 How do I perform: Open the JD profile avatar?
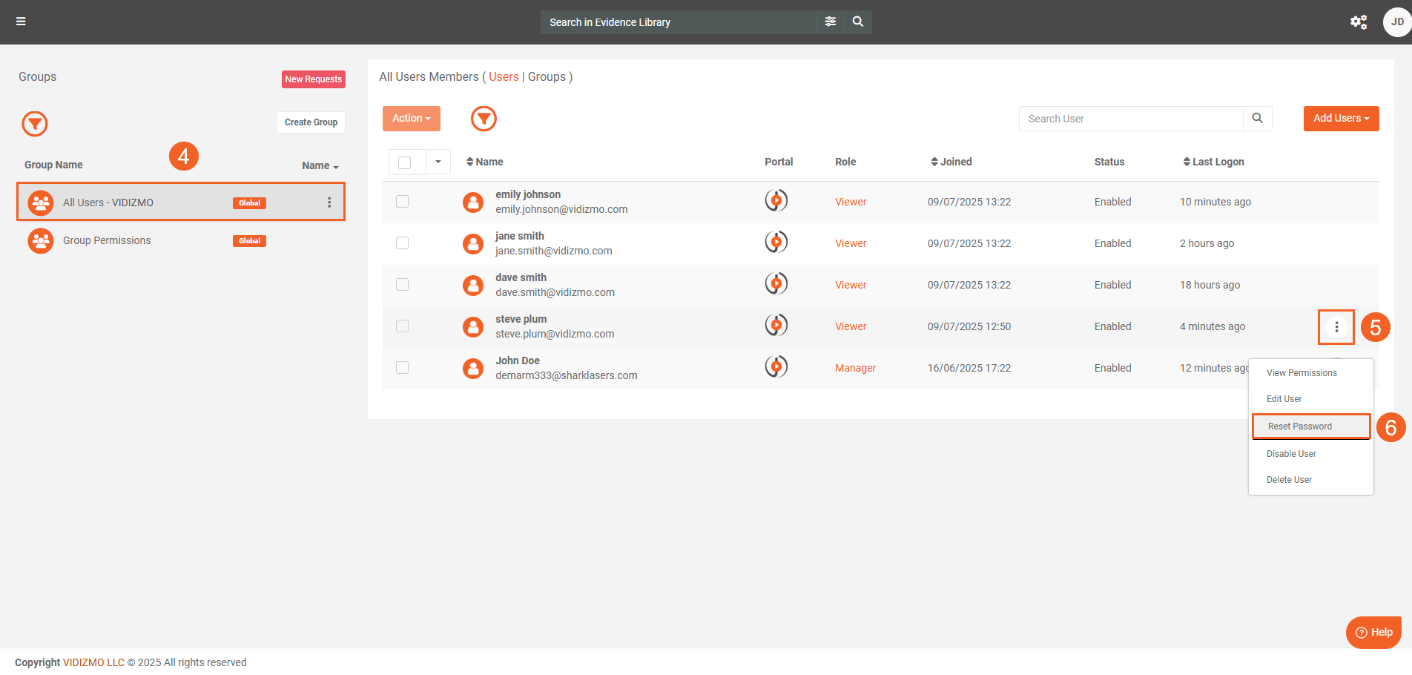1396,22
